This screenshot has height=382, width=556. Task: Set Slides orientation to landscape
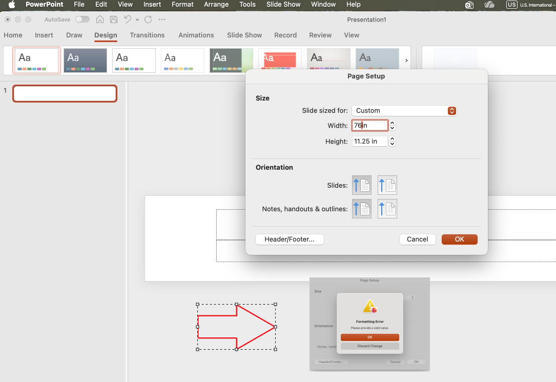[387, 185]
